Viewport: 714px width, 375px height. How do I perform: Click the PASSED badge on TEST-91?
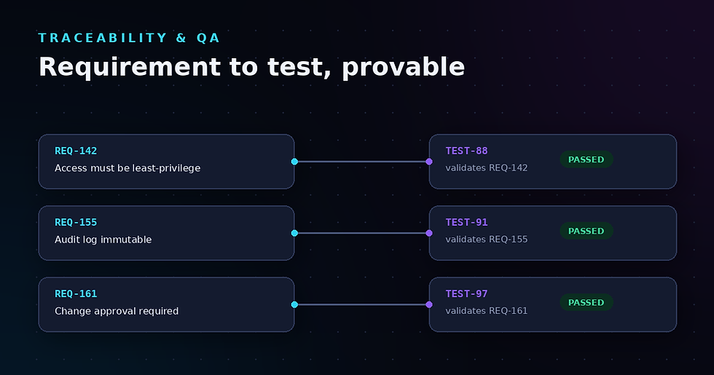(586, 231)
